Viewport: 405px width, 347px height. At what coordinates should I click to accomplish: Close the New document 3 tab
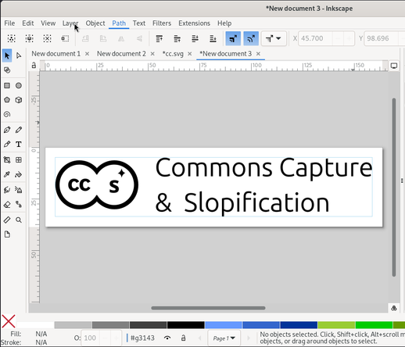coord(258,54)
